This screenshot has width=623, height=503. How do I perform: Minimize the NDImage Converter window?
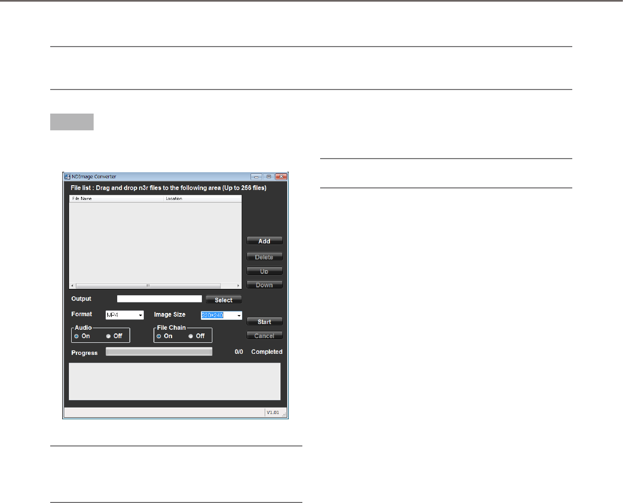(256, 176)
